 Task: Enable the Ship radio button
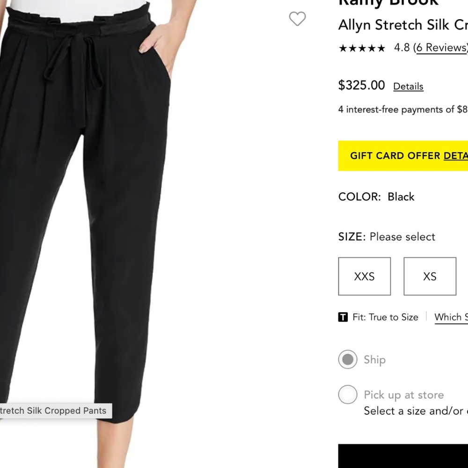pyautogui.click(x=347, y=359)
